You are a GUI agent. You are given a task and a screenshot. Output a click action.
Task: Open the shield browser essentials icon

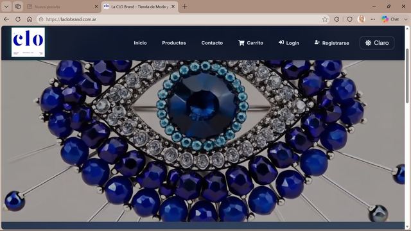click(x=349, y=19)
